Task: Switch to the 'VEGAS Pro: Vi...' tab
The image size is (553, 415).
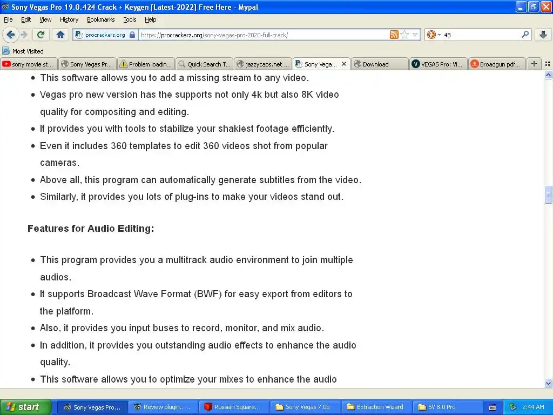Action: (439, 64)
